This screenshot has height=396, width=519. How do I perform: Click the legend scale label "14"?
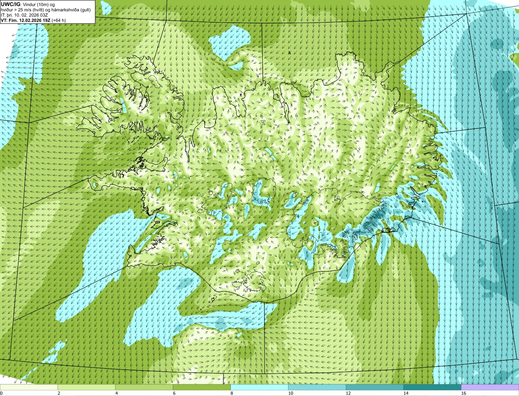pyautogui.click(x=405, y=393)
